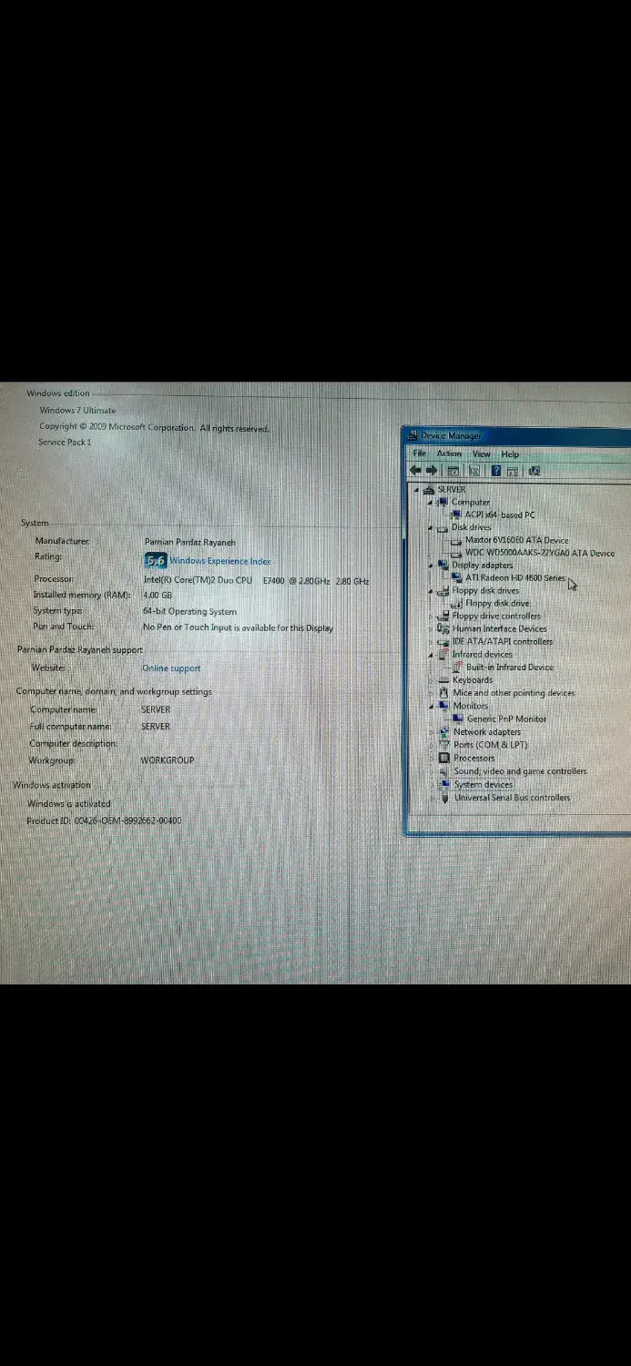Select the Generic PnP Monitor device
This screenshot has height=1366, width=631.
[506, 719]
